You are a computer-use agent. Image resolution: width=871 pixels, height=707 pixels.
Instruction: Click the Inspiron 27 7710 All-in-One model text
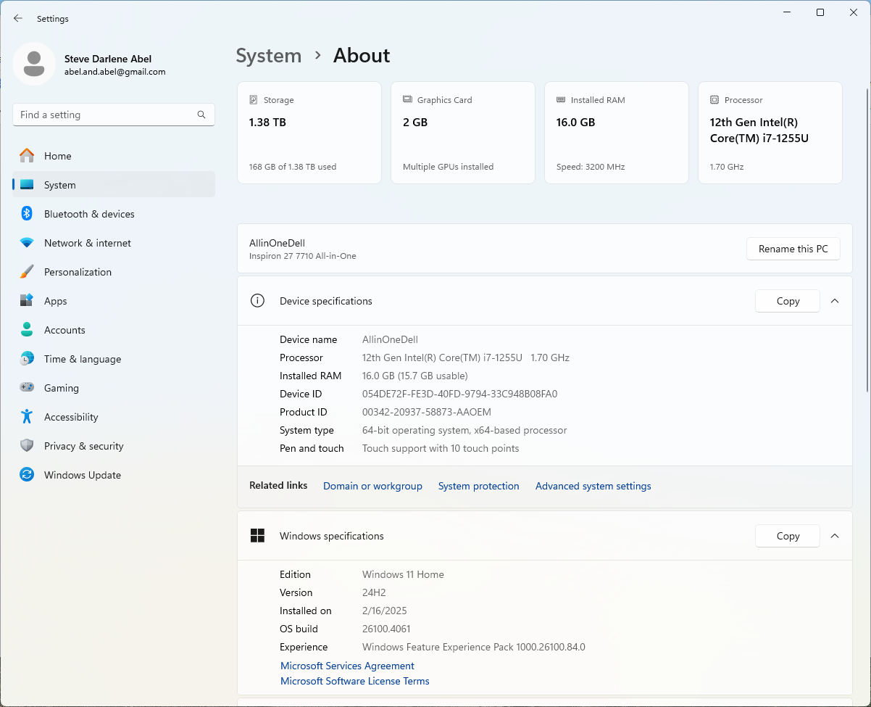tap(303, 256)
